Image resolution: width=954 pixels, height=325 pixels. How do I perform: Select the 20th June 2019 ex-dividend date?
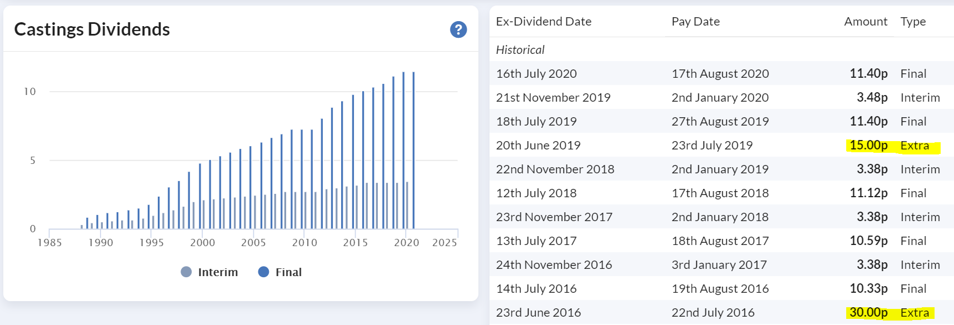click(538, 146)
